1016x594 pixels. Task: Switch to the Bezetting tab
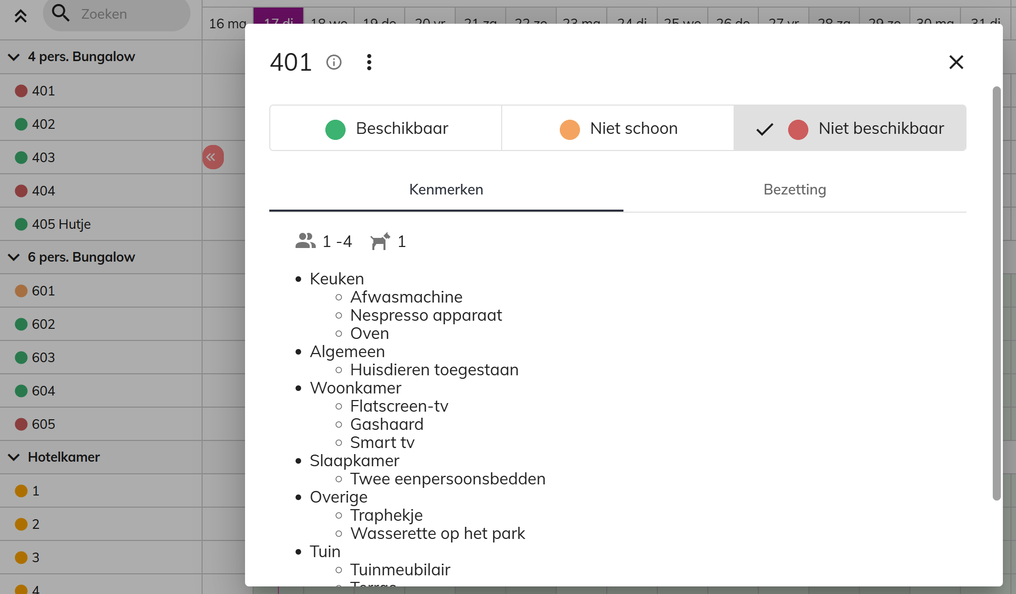795,189
